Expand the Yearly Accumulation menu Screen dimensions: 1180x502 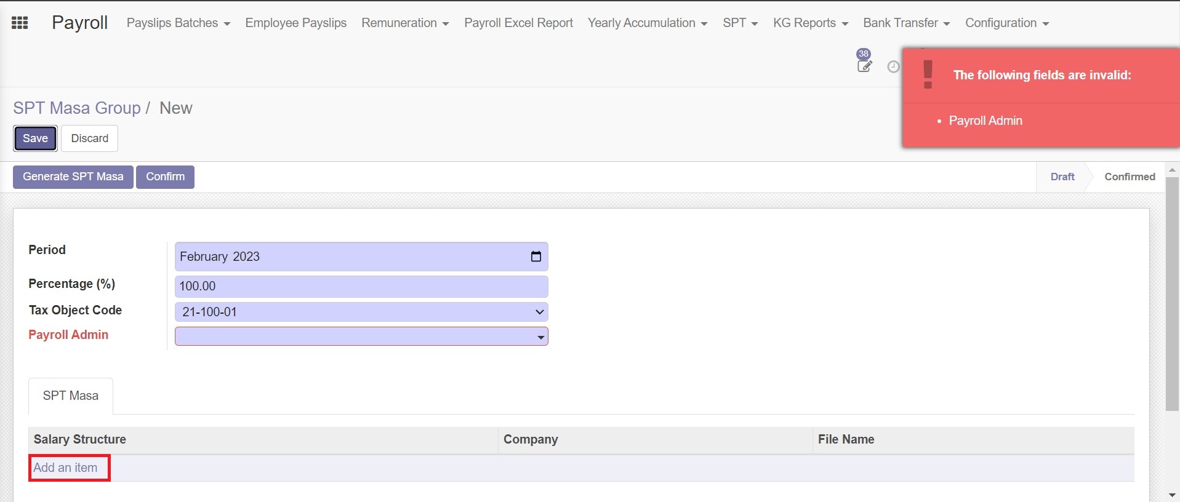point(648,23)
